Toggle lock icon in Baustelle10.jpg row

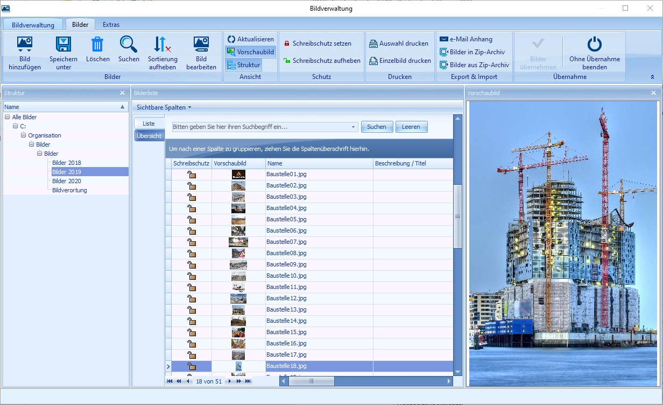[x=191, y=276]
